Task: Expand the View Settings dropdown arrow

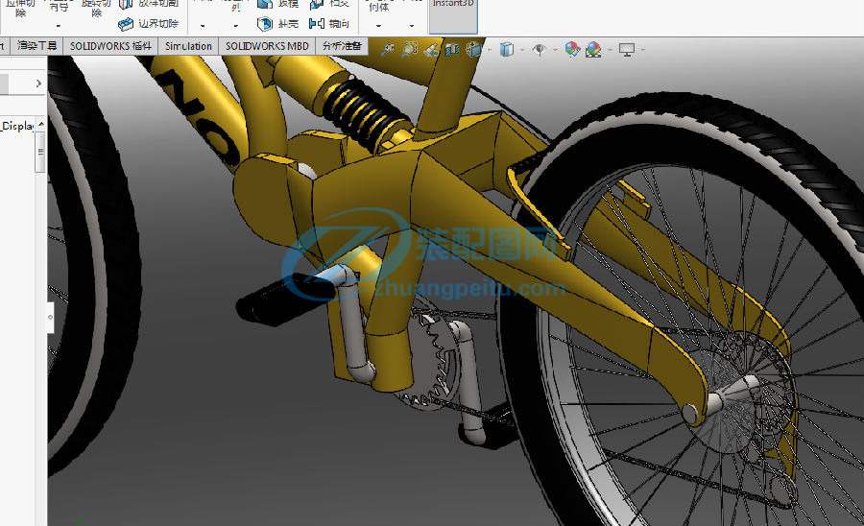Action: tap(642, 50)
